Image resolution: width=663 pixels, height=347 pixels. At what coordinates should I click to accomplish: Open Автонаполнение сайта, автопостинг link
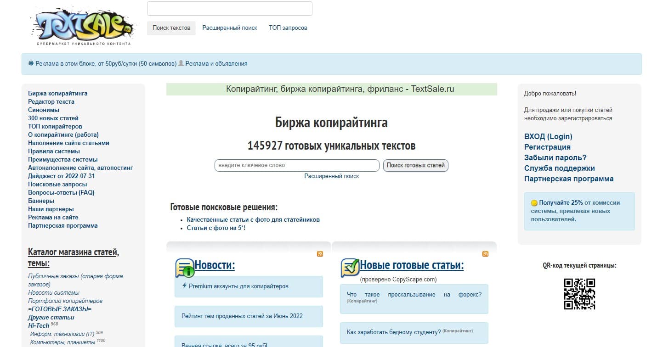[80, 168]
